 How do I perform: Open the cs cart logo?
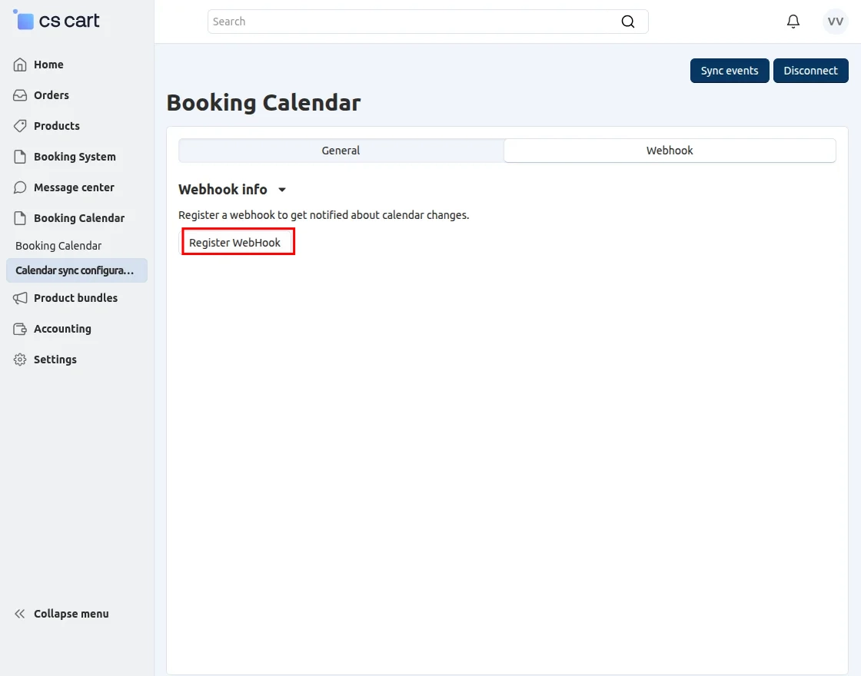(x=56, y=20)
